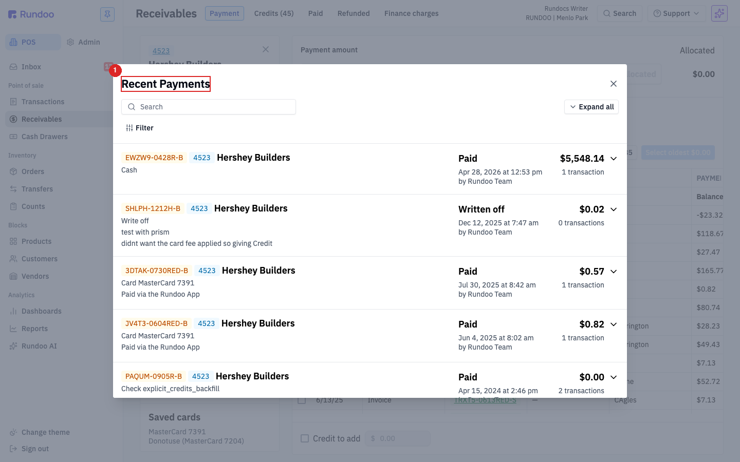Screen dimensions: 740x462
Task: Toggle the 6/13/25 invoice row checkbox
Action: pos(302,400)
